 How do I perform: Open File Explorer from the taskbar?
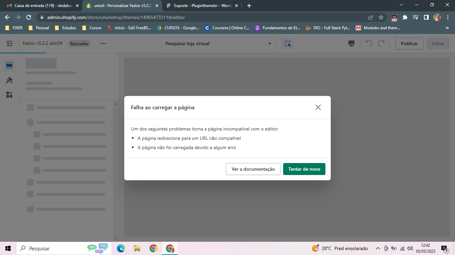point(137,248)
